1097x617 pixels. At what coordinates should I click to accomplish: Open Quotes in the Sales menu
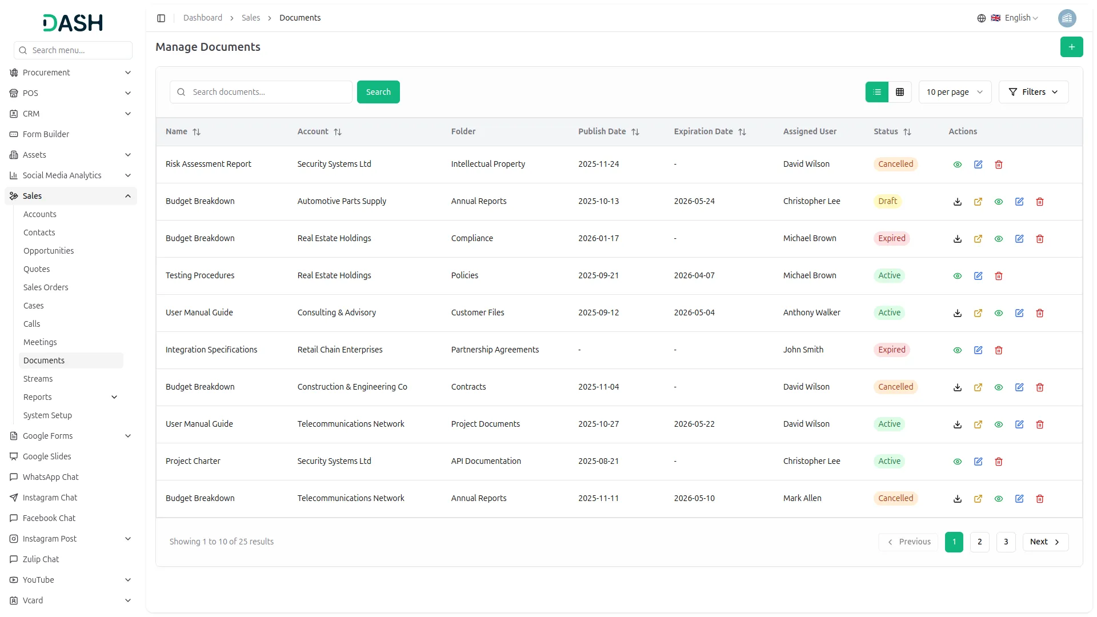click(37, 269)
